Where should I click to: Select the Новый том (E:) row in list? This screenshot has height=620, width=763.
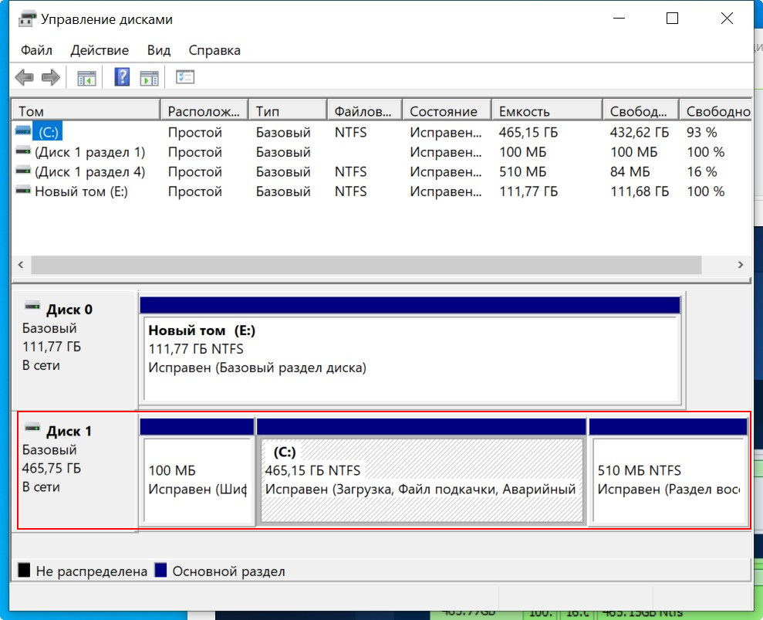[x=81, y=191]
